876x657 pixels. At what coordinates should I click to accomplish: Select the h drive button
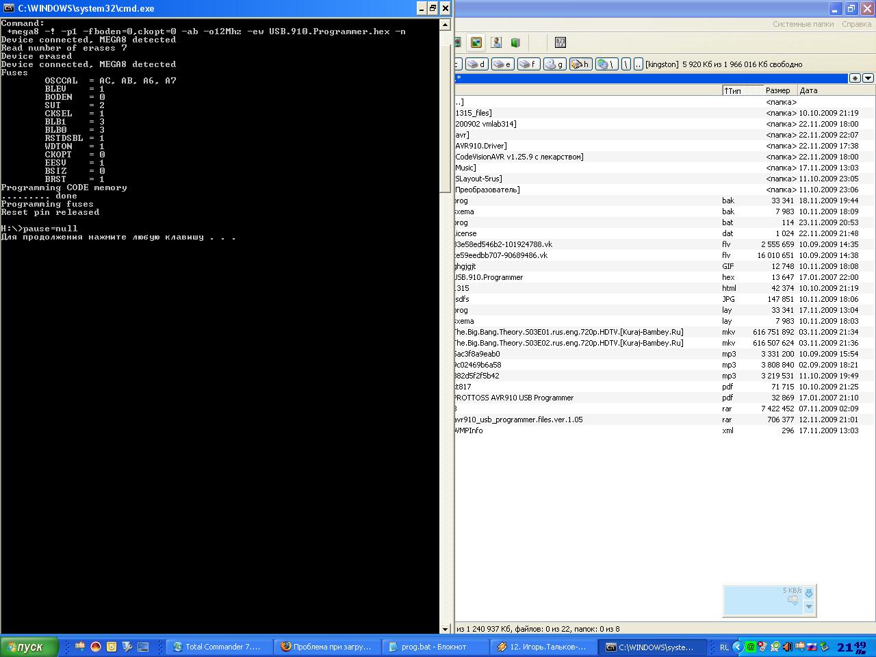580,64
